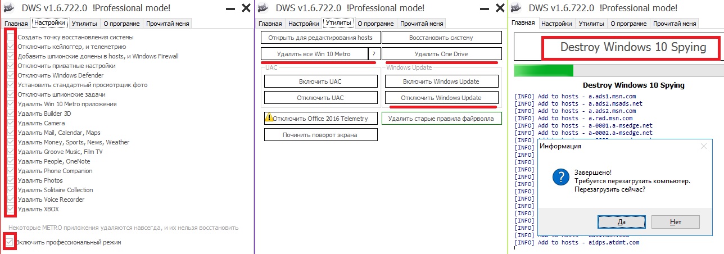
Task: Click the Починить поворот экрана button
Action: click(321, 135)
